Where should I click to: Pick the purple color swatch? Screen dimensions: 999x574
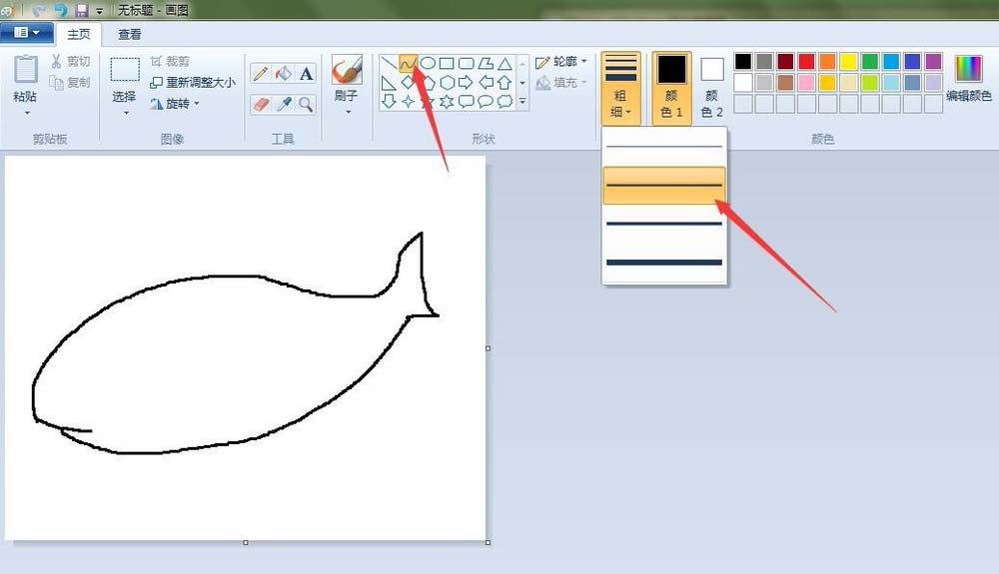click(x=933, y=61)
